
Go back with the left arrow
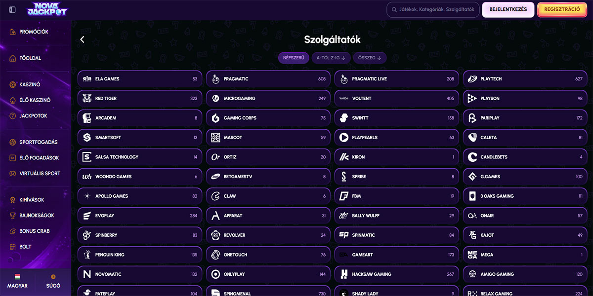tap(82, 39)
